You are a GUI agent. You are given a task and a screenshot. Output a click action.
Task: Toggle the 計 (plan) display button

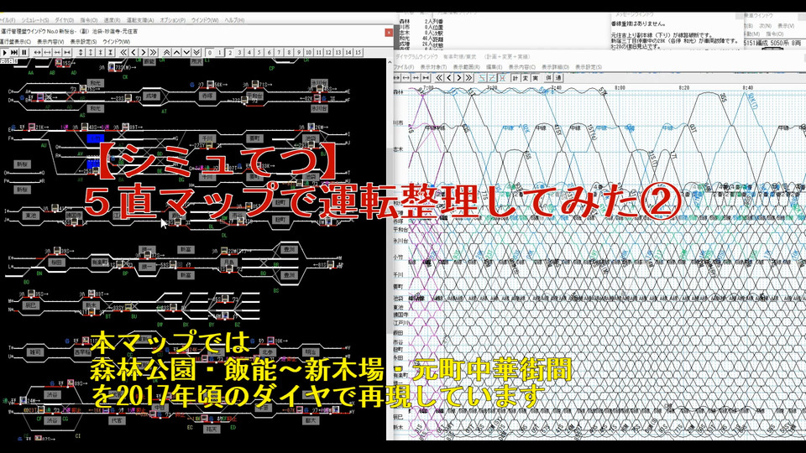tap(515, 77)
